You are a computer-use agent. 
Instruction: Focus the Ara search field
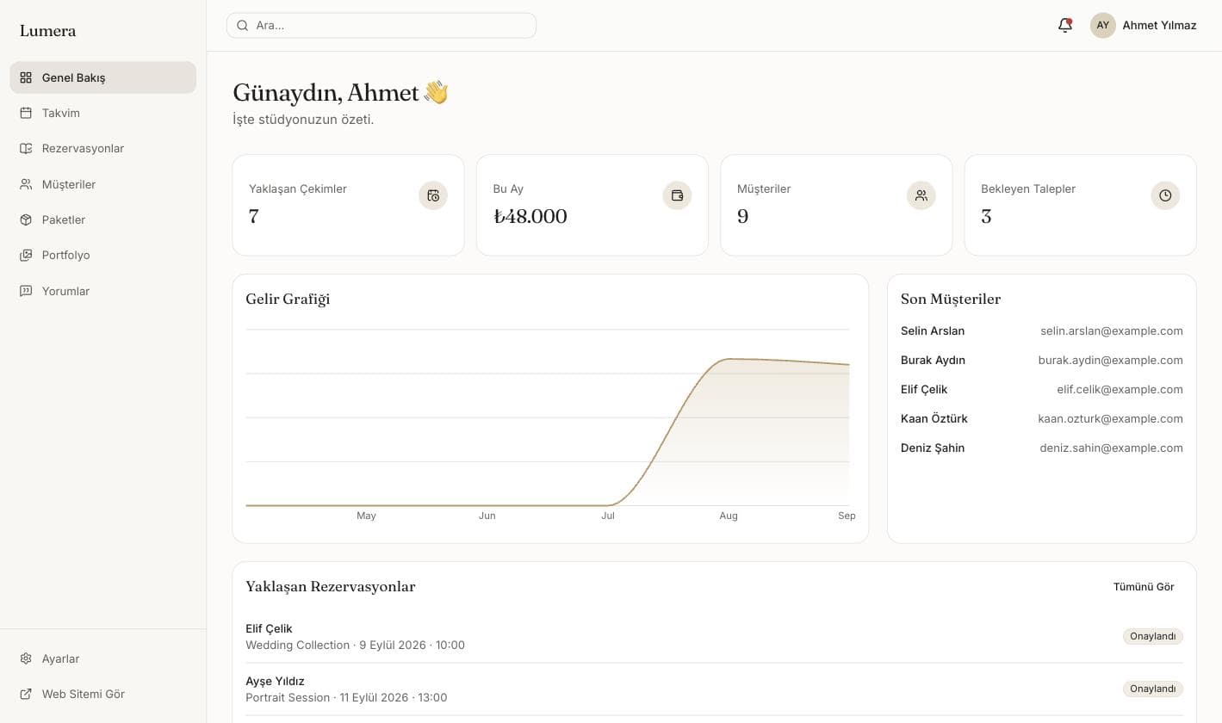[x=381, y=25]
